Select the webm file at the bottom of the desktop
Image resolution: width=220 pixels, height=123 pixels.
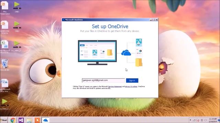pos(5,104)
